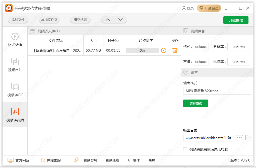Viewport: 256px width, 168px height.
Task: Click the 视频源文件(1) clapperboard icon
Action: (x=32, y=31)
